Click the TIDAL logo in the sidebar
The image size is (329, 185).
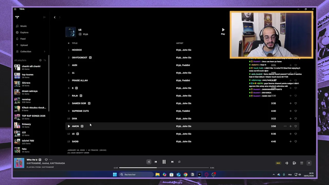click(x=17, y=17)
